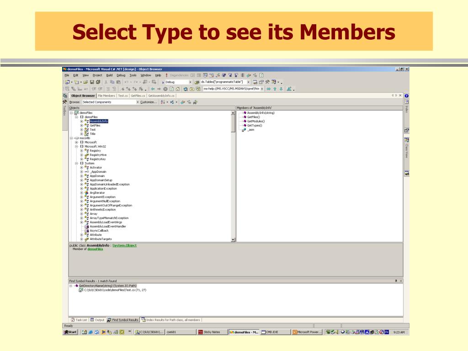Click the Find Symbol icon in Object Browser toolbar
Viewport: 468px width, 351px height.
(195, 102)
